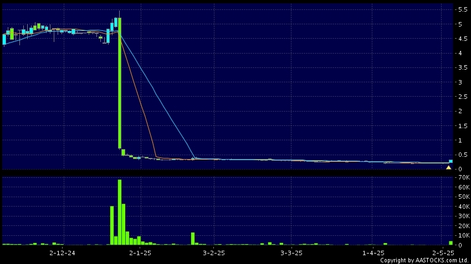Click the 5.5 price axis label
The height and width of the screenshot is (264, 471).
pos(463,9)
